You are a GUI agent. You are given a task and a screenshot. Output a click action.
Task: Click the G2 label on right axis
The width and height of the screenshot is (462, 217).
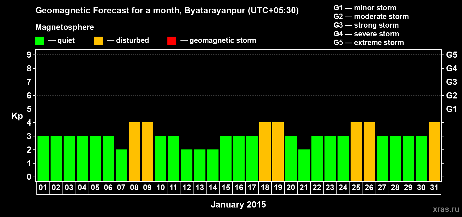tap(452, 95)
